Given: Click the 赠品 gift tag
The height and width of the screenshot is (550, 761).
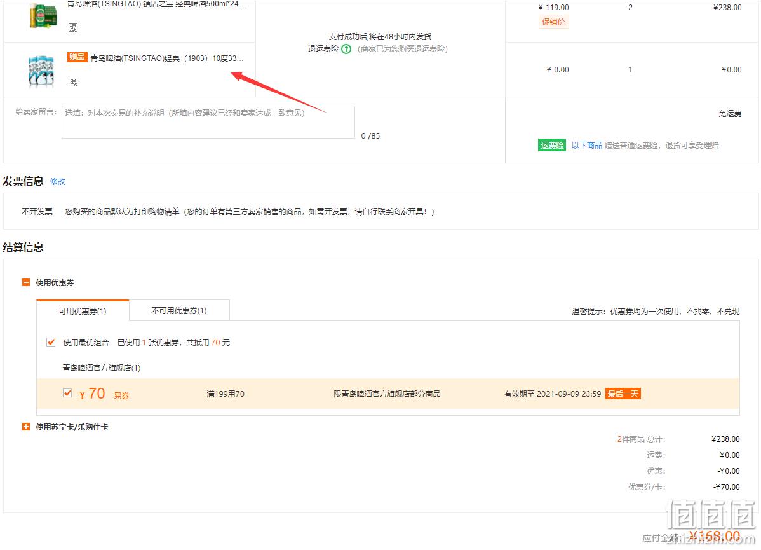Looking at the screenshot, I should (x=77, y=57).
